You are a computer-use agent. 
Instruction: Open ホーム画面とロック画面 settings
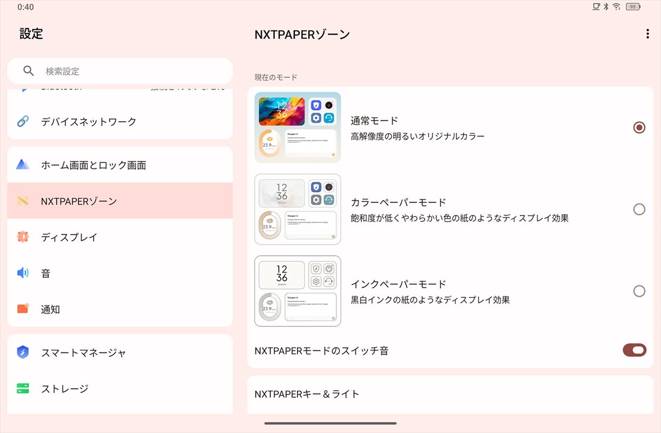pos(120,165)
